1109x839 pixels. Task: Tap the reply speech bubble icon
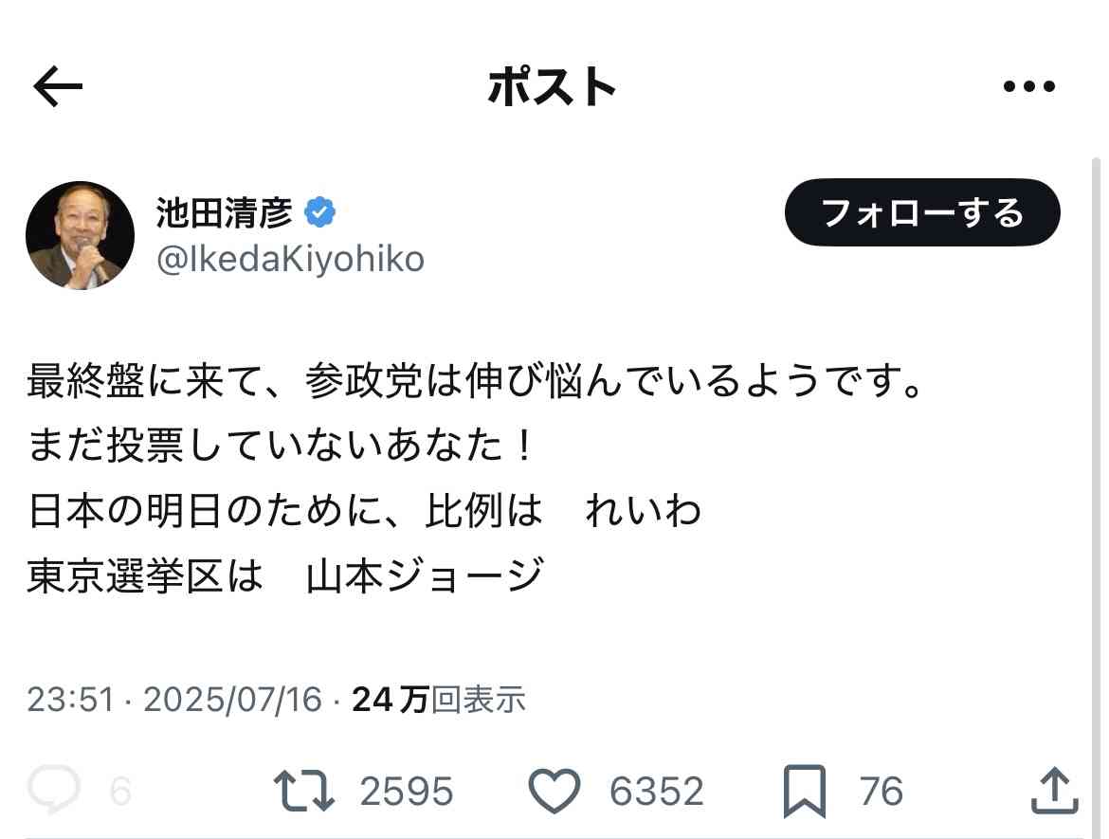point(54,789)
